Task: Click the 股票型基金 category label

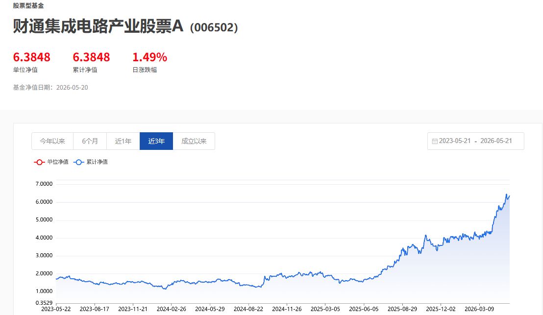Action: click(28, 5)
